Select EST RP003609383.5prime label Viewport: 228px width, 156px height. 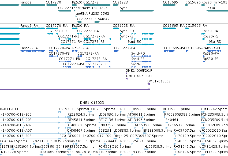coord(182,115)
